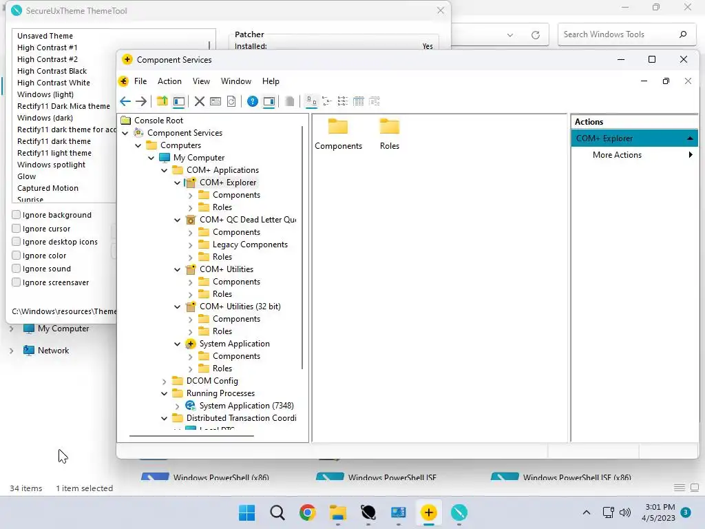Toggle Show/Hide Action Pane toolbar icon
Screen dimensions: 705x529
click(269, 101)
